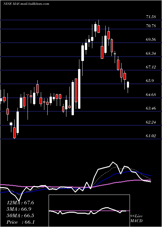Click the last white candlestick near 65.9
162x227 pixels.
(128, 85)
